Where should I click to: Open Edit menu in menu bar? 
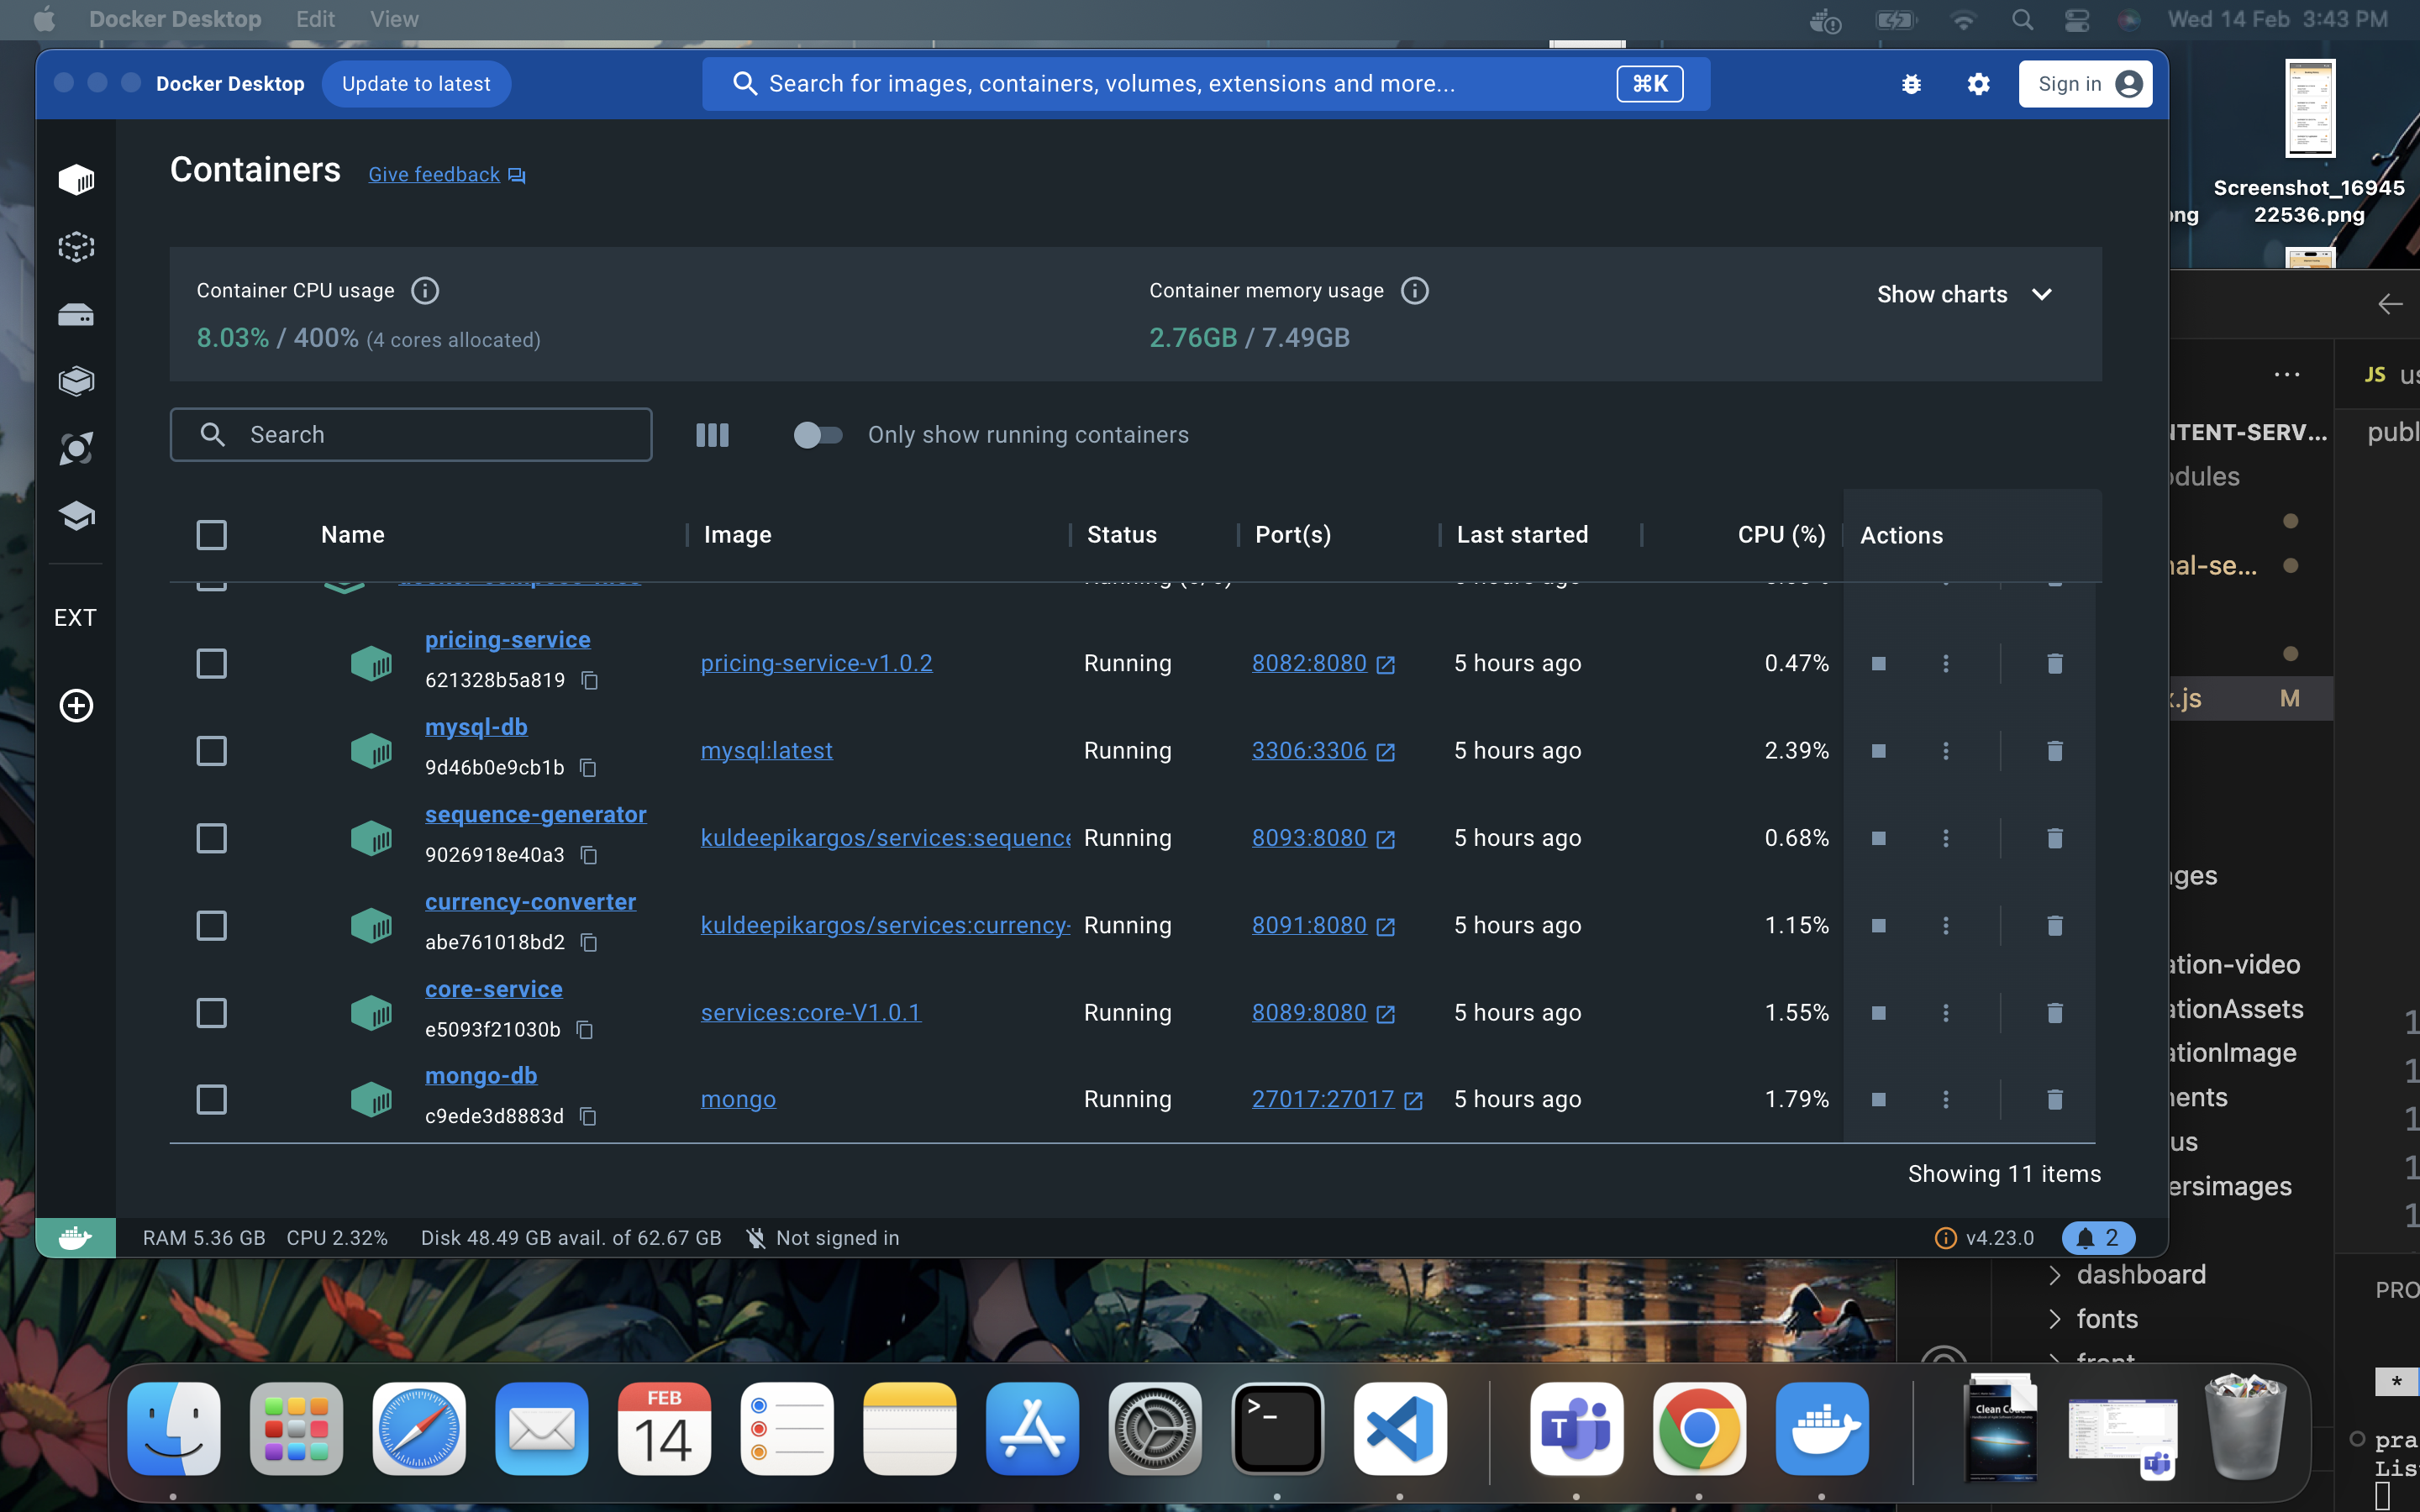[315, 19]
